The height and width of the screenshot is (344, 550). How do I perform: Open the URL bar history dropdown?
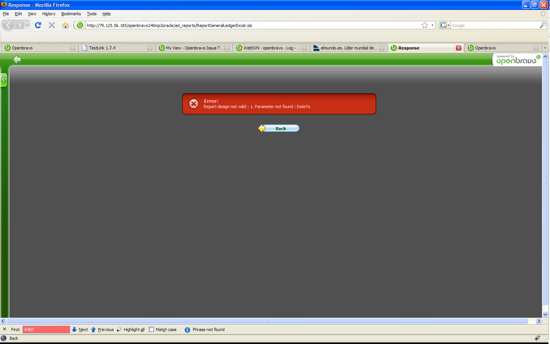[432, 25]
